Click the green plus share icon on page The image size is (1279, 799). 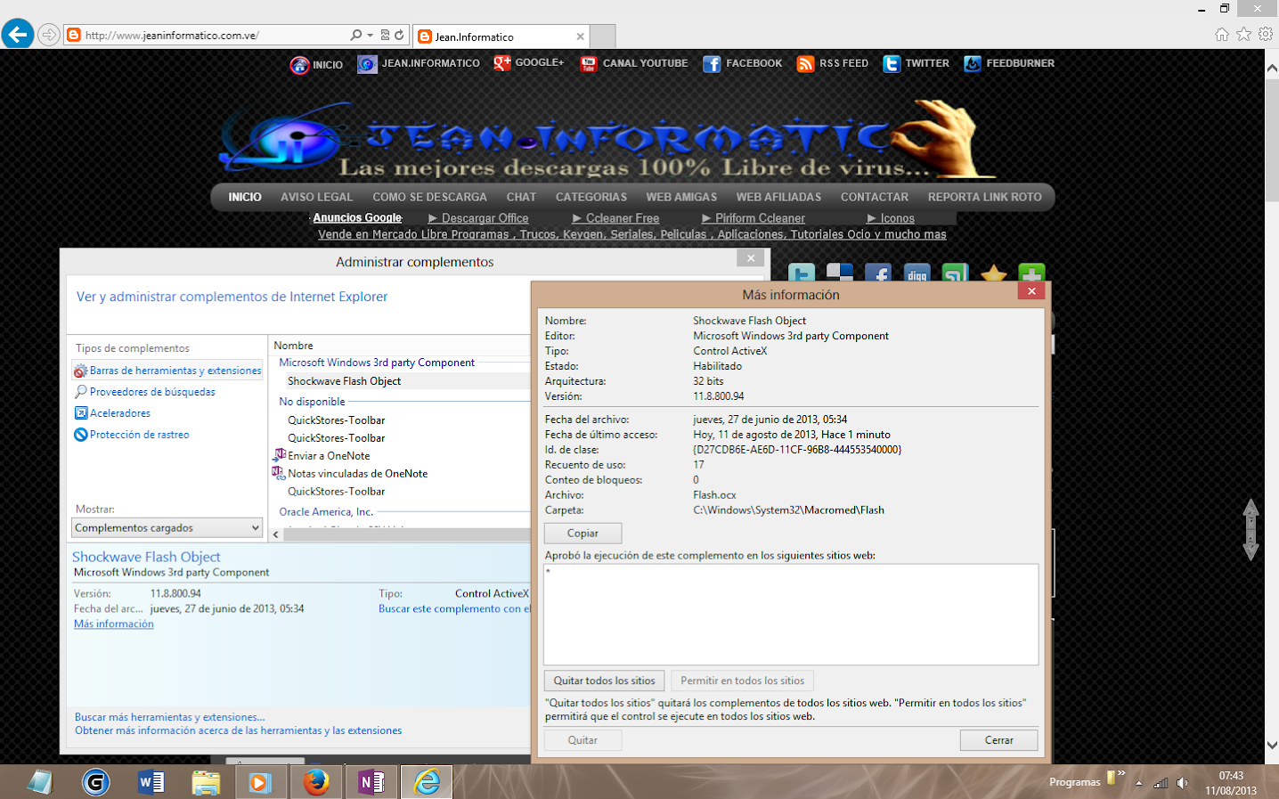point(1031,274)
